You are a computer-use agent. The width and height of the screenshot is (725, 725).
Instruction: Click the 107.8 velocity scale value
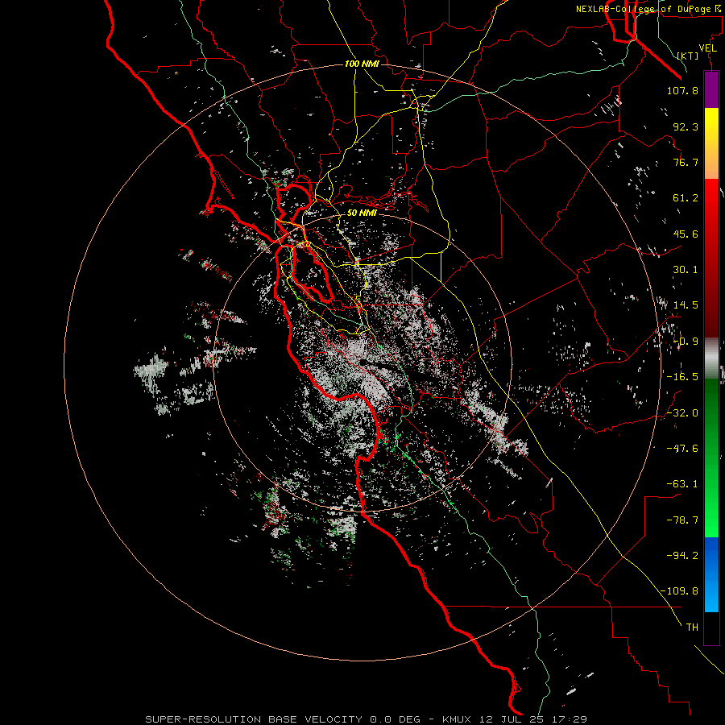pyautogui.click(x=682, y=90)
